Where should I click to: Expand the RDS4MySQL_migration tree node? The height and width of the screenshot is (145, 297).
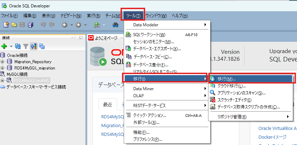point(2,68)
